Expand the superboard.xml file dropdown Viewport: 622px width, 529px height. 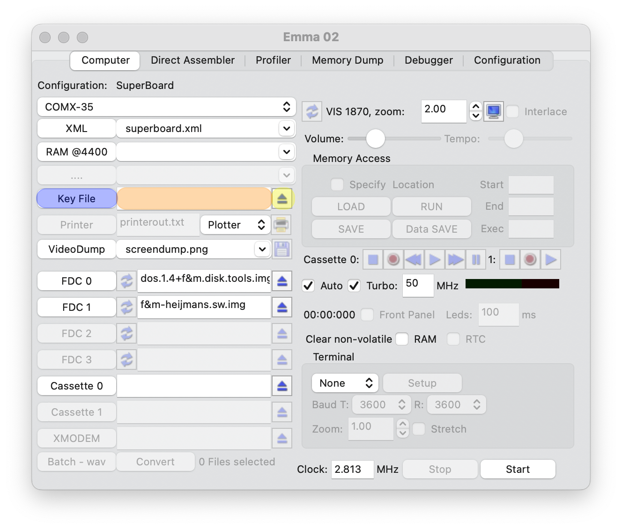pyautogui.click(x=287, y=128)
